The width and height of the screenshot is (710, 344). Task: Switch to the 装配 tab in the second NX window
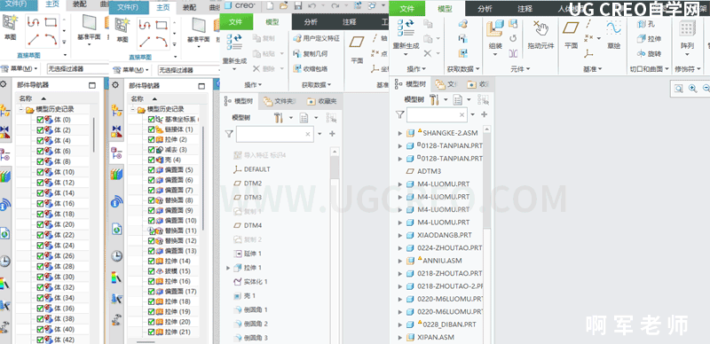coord(190,8)
